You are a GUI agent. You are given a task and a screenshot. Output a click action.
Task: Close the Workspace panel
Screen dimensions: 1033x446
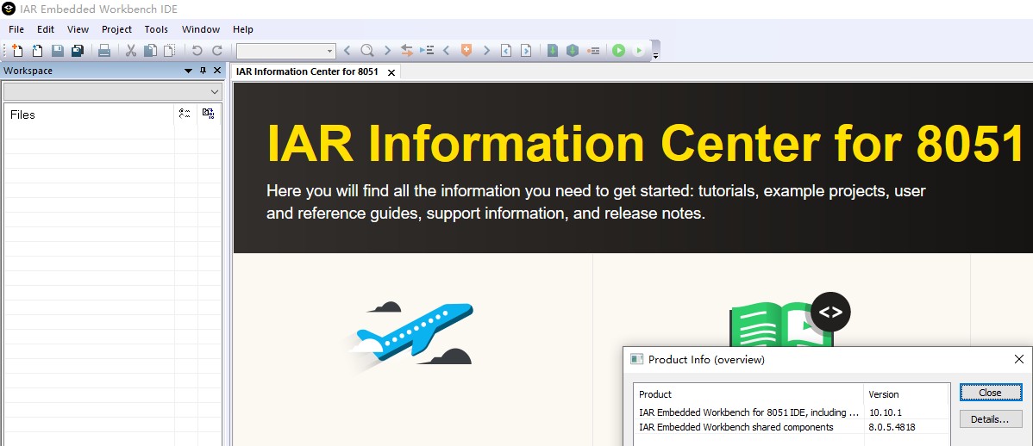tap(216, 71)
